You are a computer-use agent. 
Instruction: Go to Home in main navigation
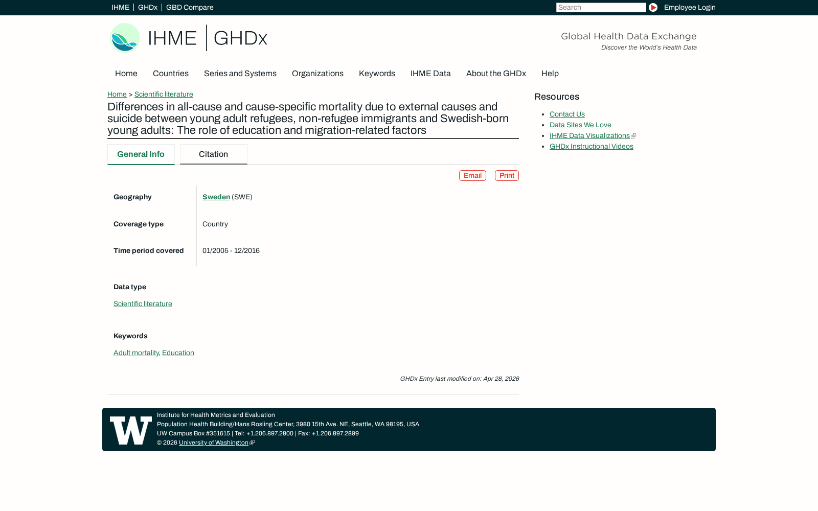click(126, 74)
